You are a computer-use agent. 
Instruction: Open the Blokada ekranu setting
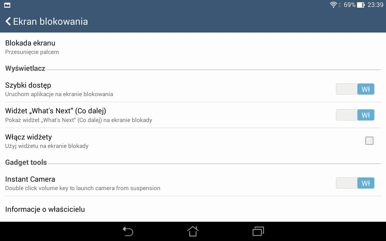[193, 47]
